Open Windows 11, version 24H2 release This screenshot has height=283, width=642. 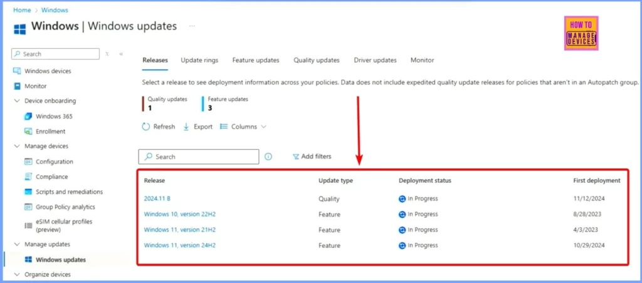pyautogui.click(x=180, y=245)
